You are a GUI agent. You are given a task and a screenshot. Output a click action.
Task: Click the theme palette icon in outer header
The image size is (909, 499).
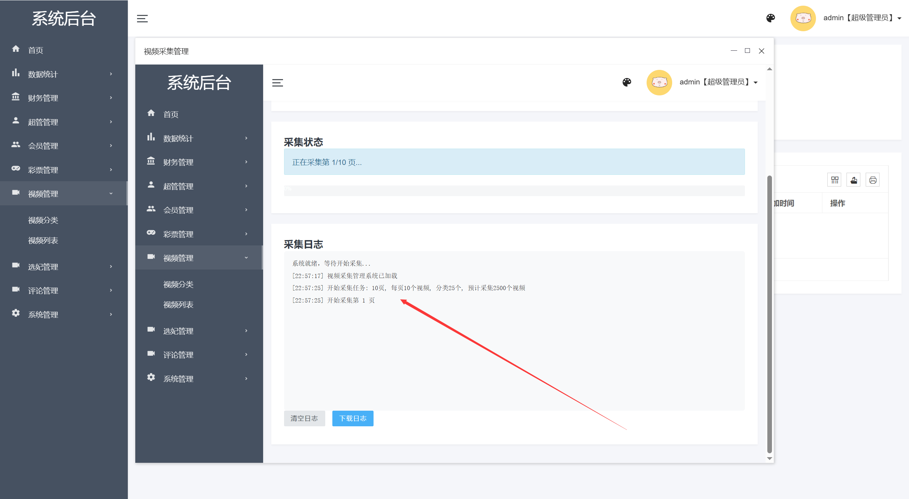770,18
